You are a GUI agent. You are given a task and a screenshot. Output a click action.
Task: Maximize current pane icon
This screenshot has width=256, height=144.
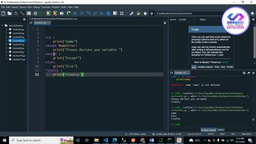click(115, 13)
